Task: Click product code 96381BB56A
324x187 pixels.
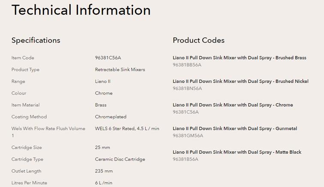Action: pos(187,65)
